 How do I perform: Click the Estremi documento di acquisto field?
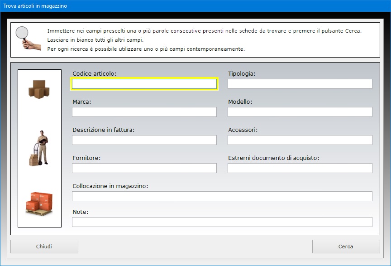pos(300,168)
